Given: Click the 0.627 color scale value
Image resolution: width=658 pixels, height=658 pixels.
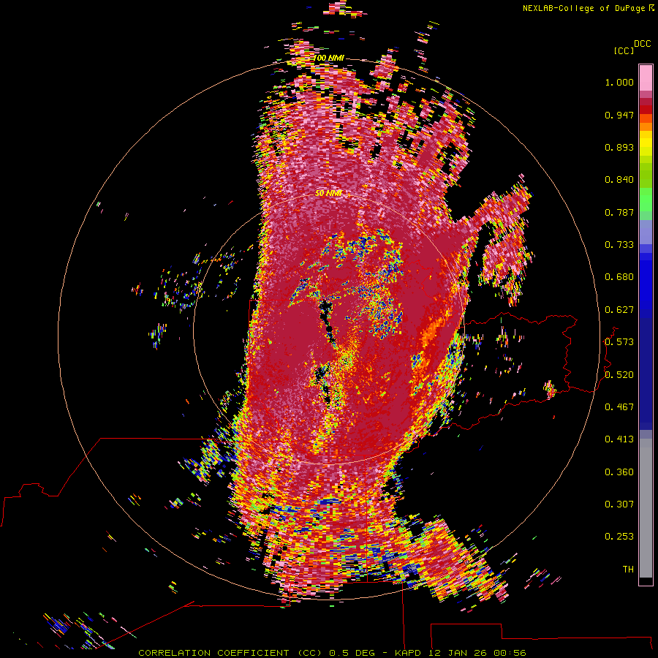Looking at the screenshot, I should click(619, 310).
